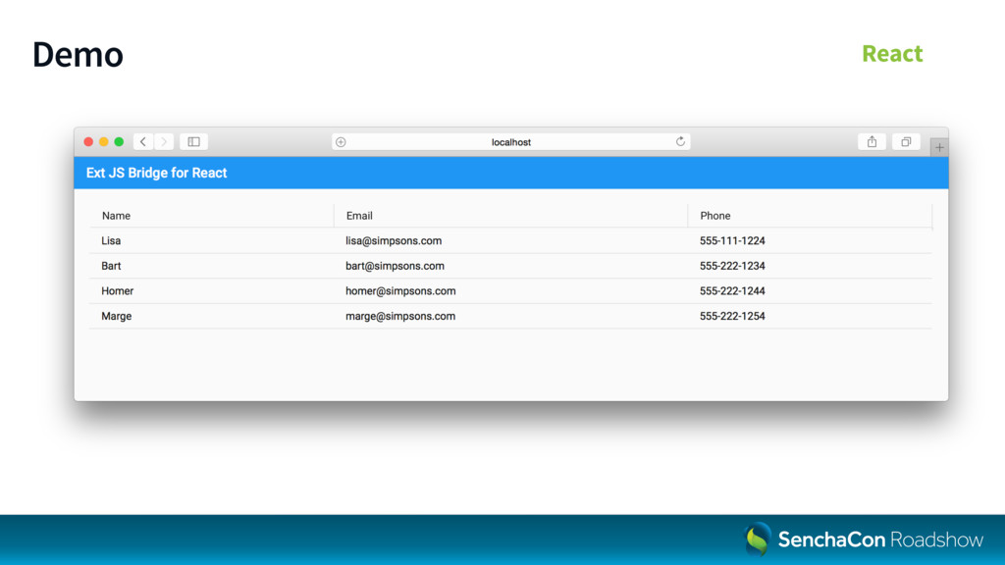This screenshot has height=565, width=1005.
Task: Show the Safari sidebar
Action: [x=193, y=141]
